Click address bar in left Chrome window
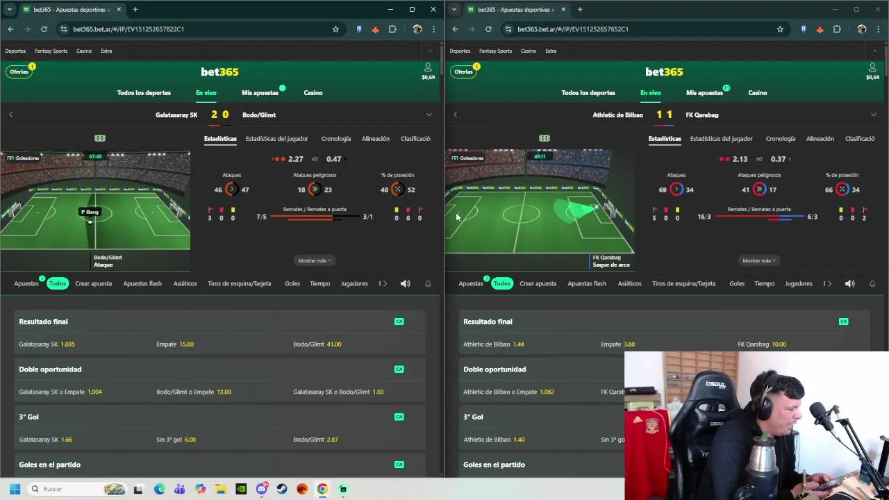 pyautogui.click(x=194, y=29)
